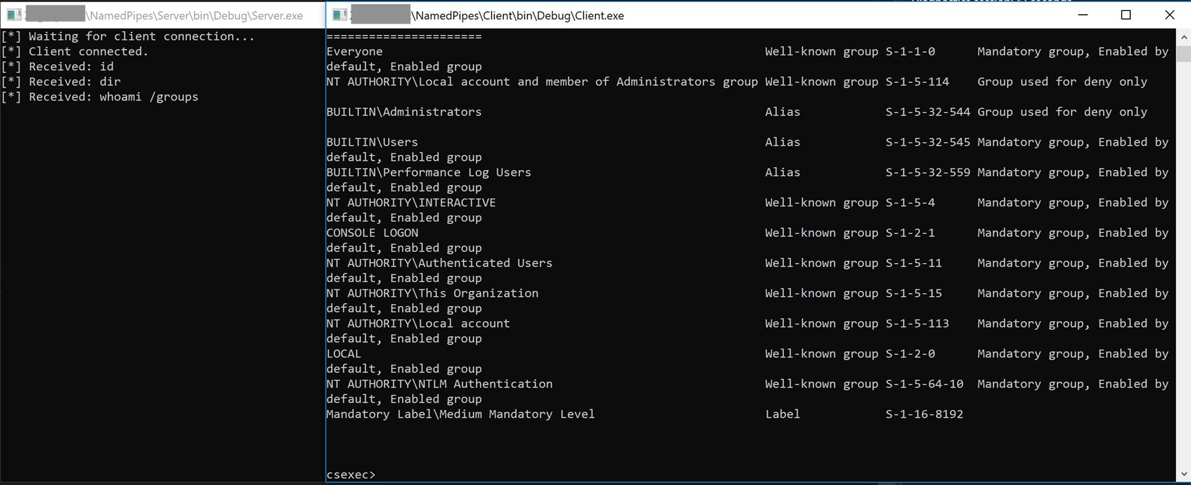Click SID 'S-1-5-114'
Image resolution: width=1191 pixels, height=485 pixels.
point(917,82)
